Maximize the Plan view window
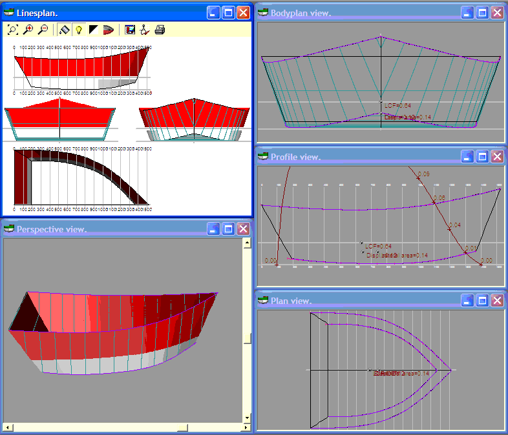Image resolution: width=508 pixels, height=435 pixels. pos(482,300)
